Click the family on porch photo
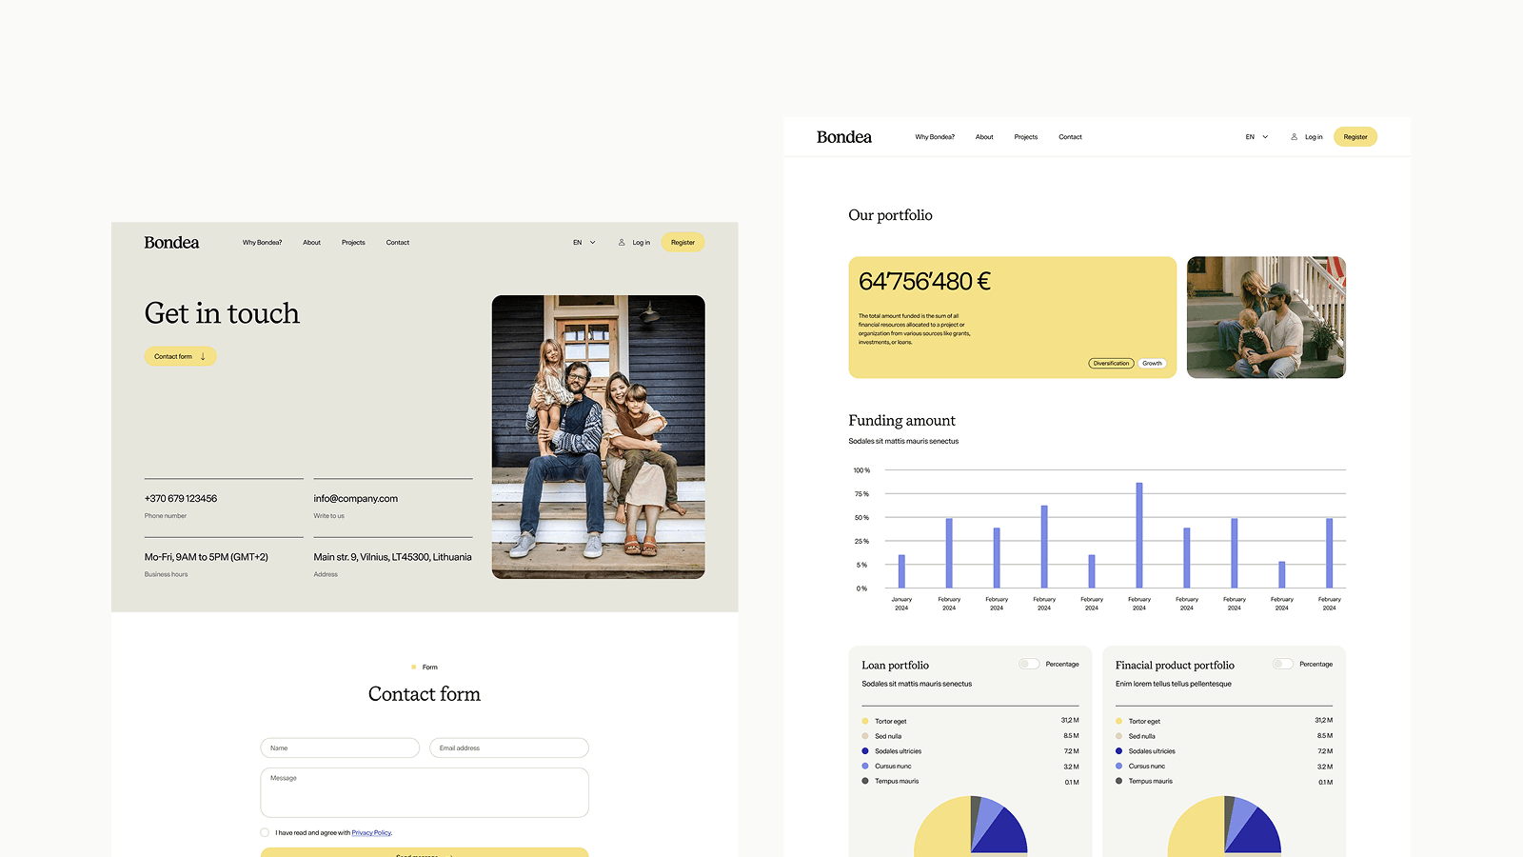This screenshot has height=857, width=1523. (x=599, y=437)
